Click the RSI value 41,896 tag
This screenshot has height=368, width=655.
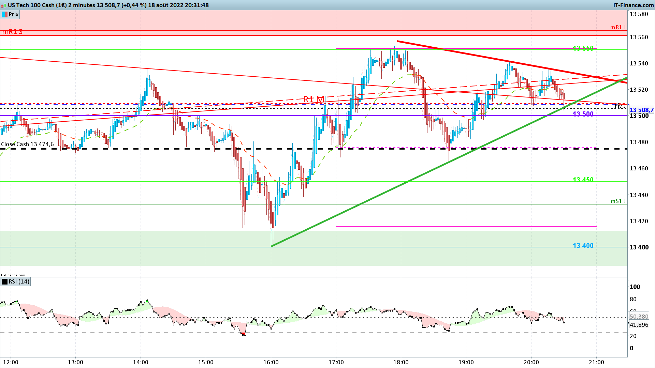click(x=639, y=325)
